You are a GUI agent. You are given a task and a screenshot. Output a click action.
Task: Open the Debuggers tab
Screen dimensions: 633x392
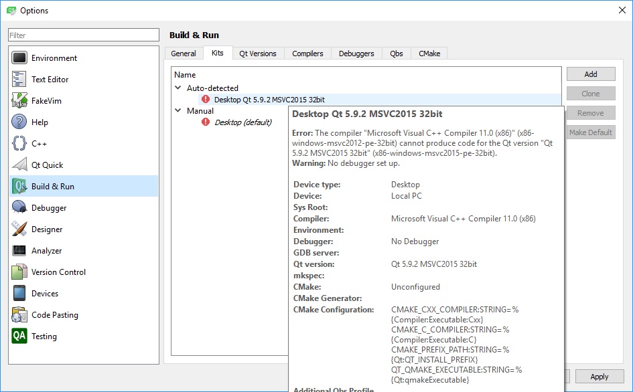[356, 54]
